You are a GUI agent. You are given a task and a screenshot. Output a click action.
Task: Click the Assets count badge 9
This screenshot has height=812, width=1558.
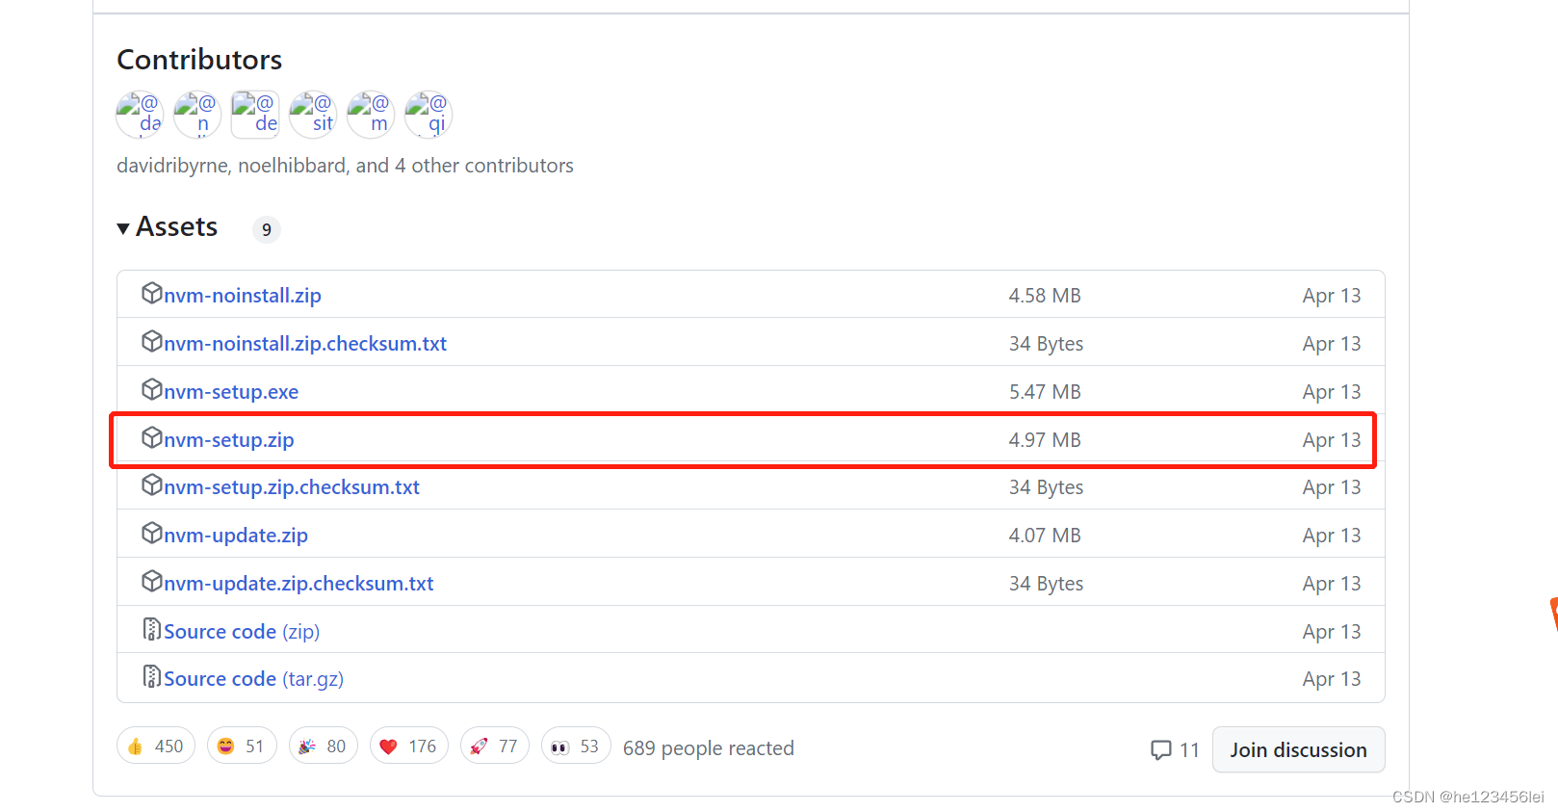(x=267, y=229)
